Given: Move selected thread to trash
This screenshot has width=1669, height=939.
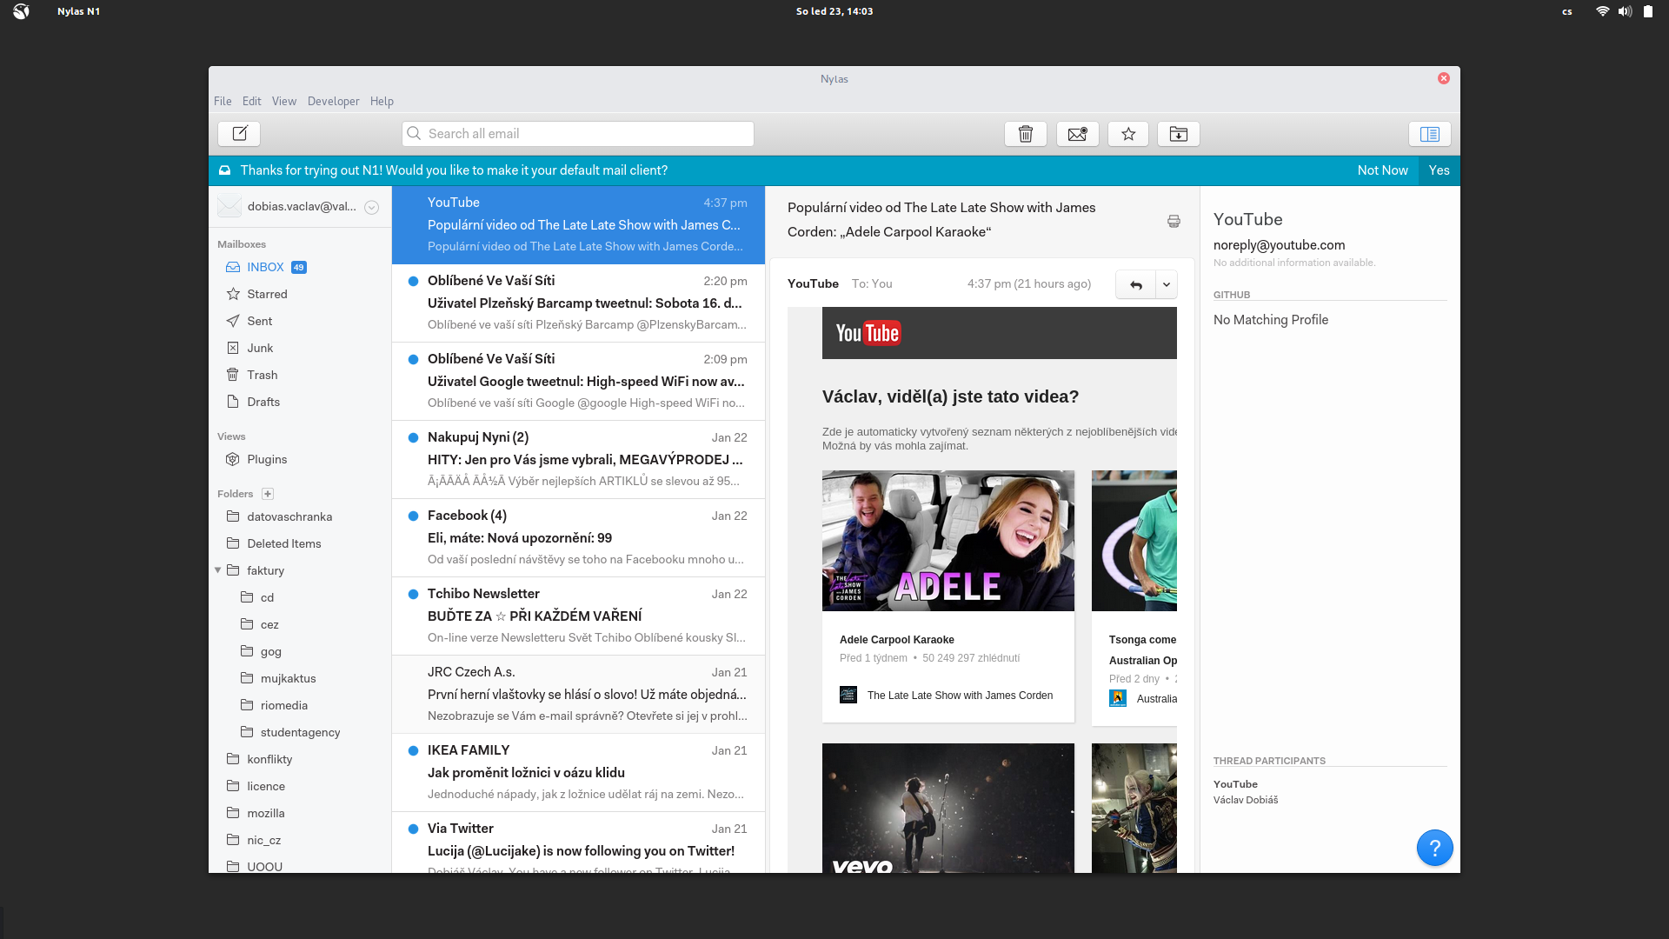Looking at the screenshot, I should coord(1026,134).
